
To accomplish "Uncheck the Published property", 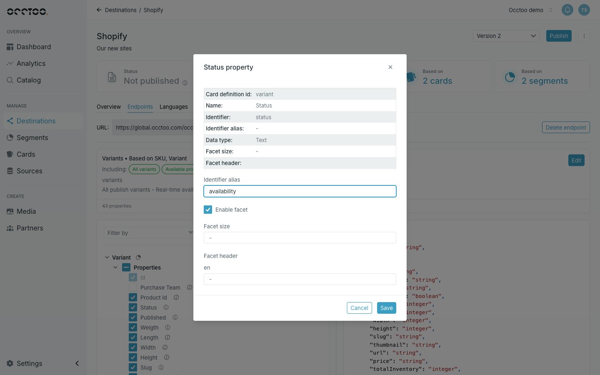I will [133, 317].
